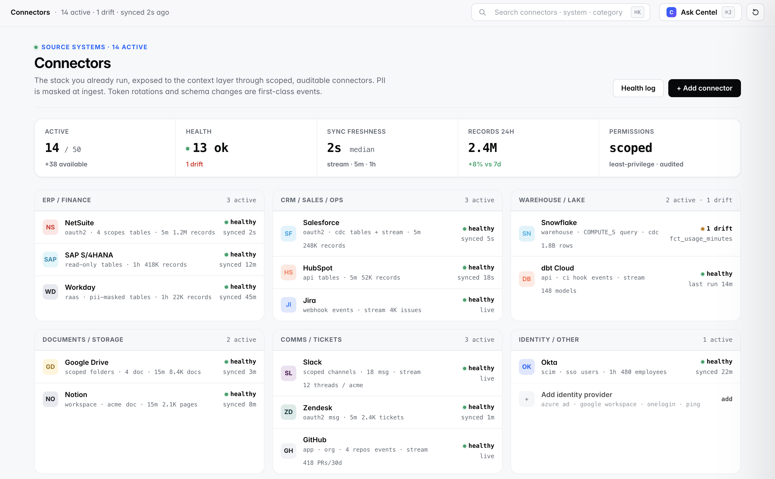Viewport: 775px width, 479px height.
Task: Open the Slack connector name
Action: (312, 362)
